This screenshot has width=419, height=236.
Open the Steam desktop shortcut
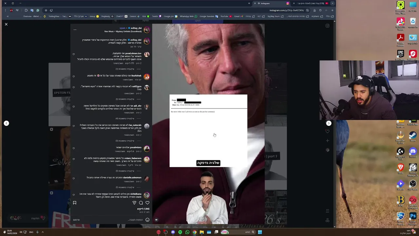pyautogui.click(x=413, y=136)
